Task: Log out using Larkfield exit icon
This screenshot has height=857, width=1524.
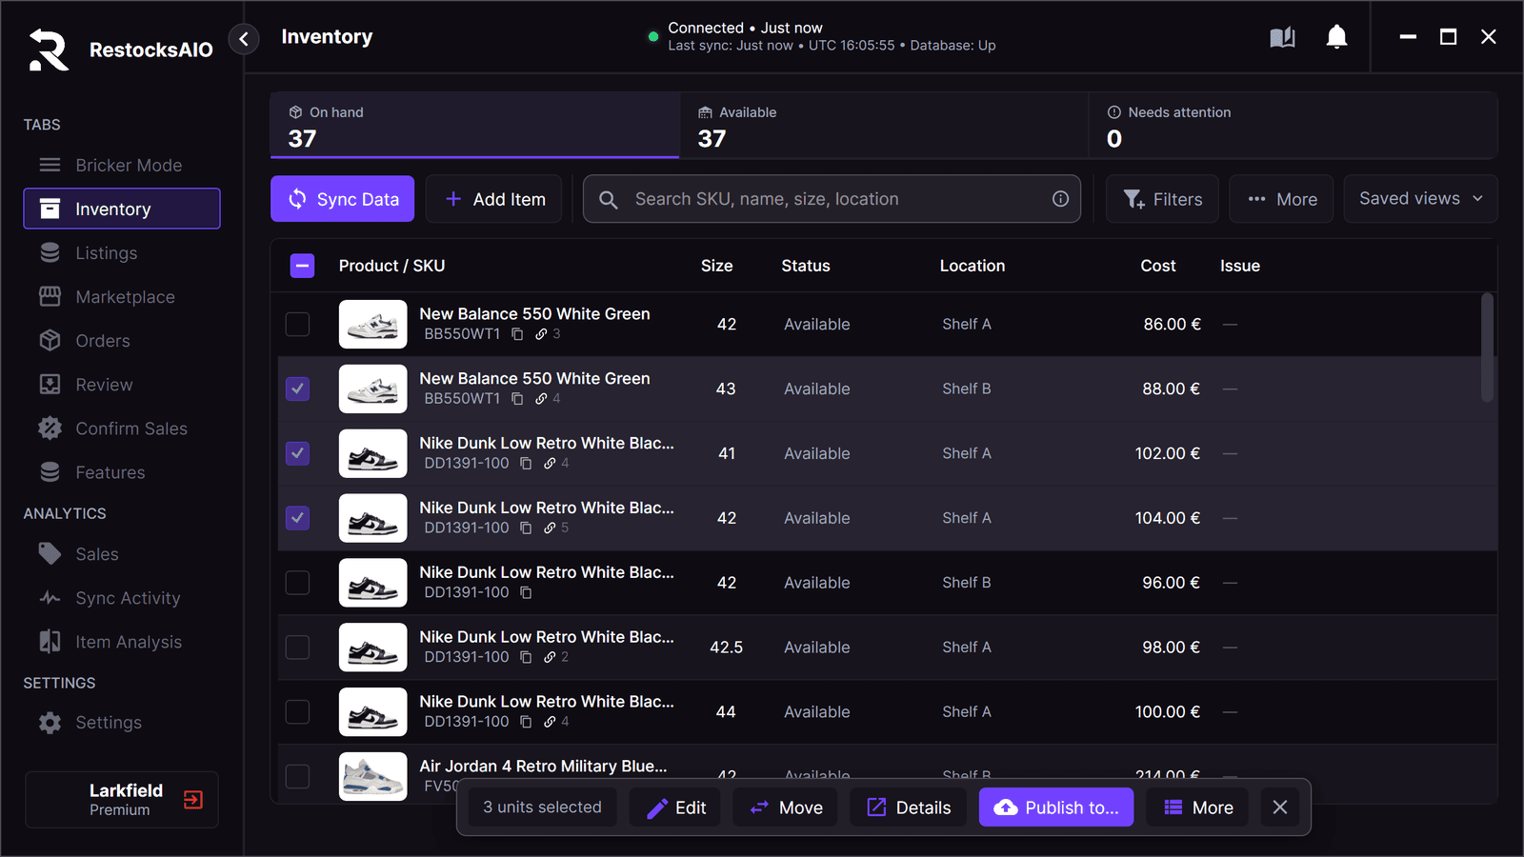Action: tap(193, 800)
